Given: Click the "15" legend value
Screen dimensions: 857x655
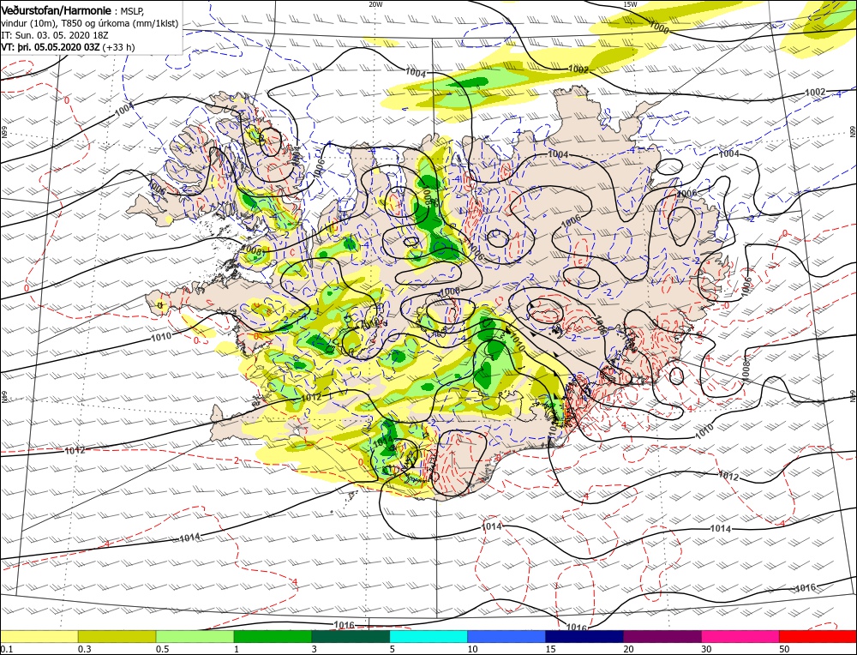Looking at the screenshot, I should 550,649.
